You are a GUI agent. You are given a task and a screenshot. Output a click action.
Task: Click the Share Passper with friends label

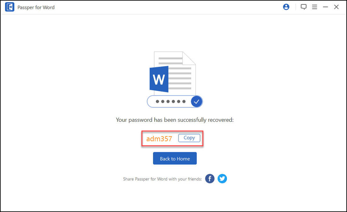coord(162,179)
